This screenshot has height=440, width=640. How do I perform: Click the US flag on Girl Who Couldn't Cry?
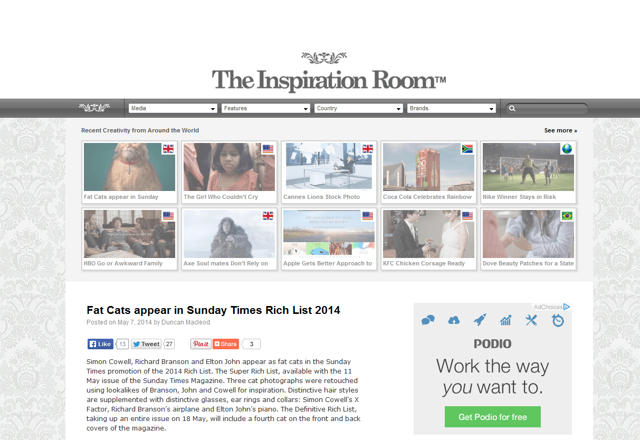(268, 149)
